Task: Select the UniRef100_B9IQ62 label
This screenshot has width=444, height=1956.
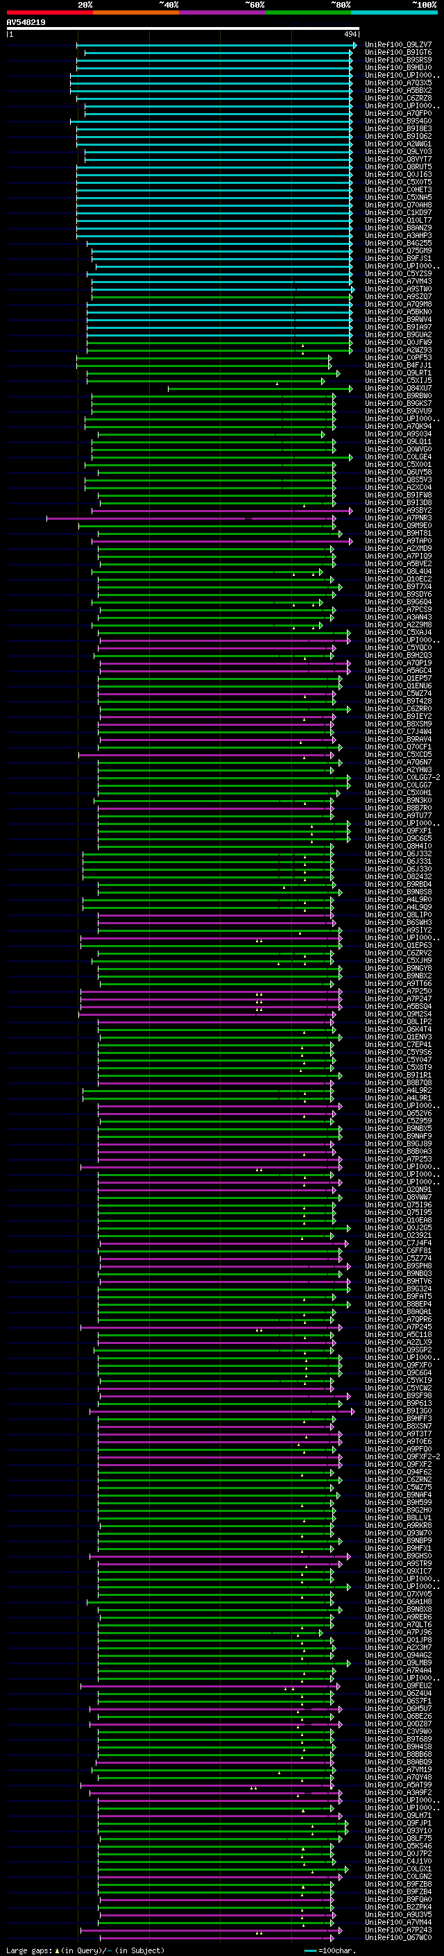Action: click(x=398, y=137)
